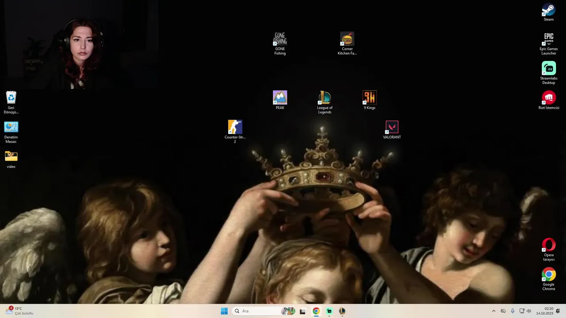Open Task View from the taskbar
Viewport: 566px width, 318px height.
coord(302,311)
